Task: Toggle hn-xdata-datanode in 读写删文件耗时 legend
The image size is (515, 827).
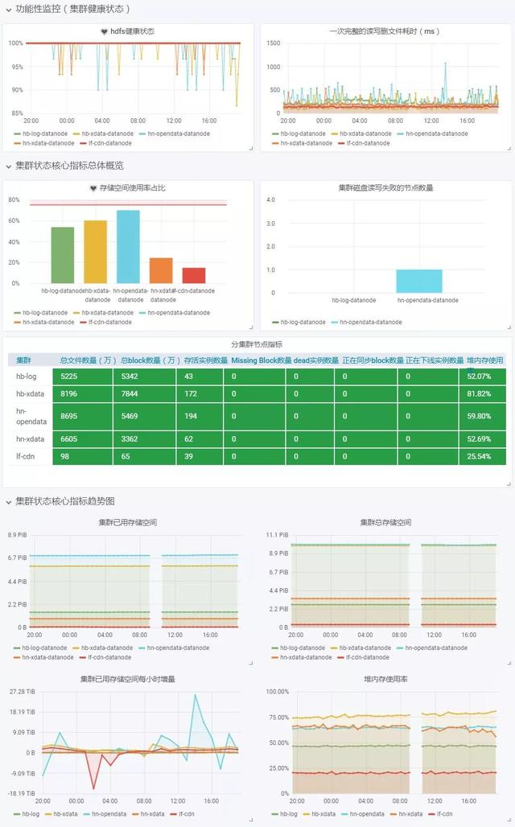Action: point(306,143)
